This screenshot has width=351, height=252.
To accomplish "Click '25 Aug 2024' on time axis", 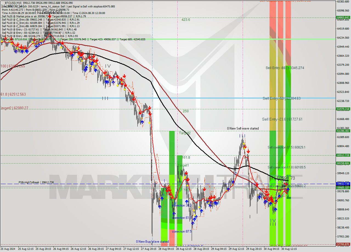I will 8,249.
